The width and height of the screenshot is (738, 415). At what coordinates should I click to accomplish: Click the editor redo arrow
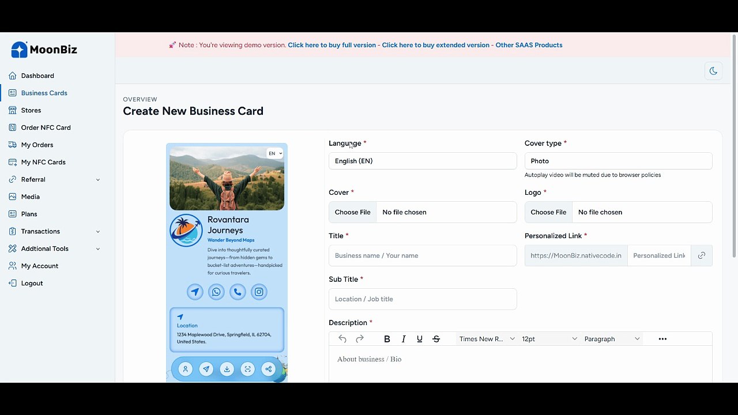(x=360, y=339)
